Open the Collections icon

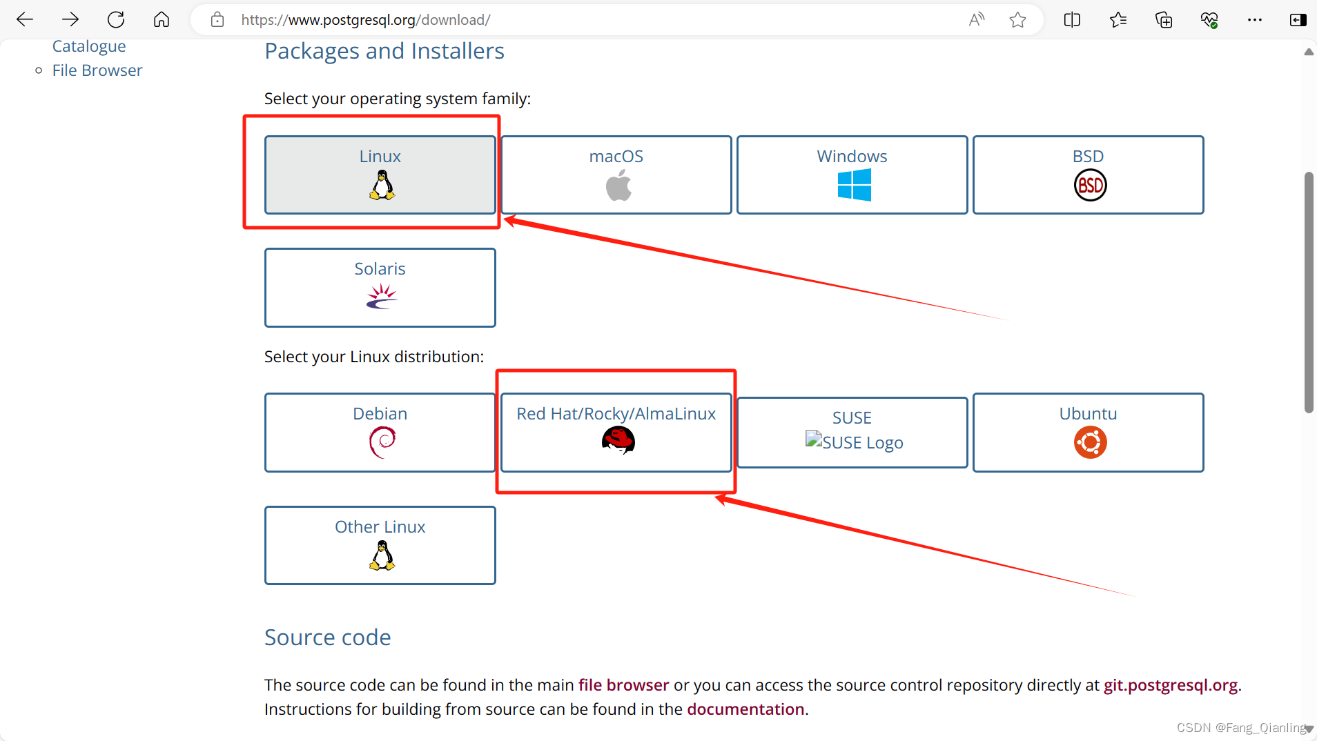pyautogui.click(x=1164, y=19)
